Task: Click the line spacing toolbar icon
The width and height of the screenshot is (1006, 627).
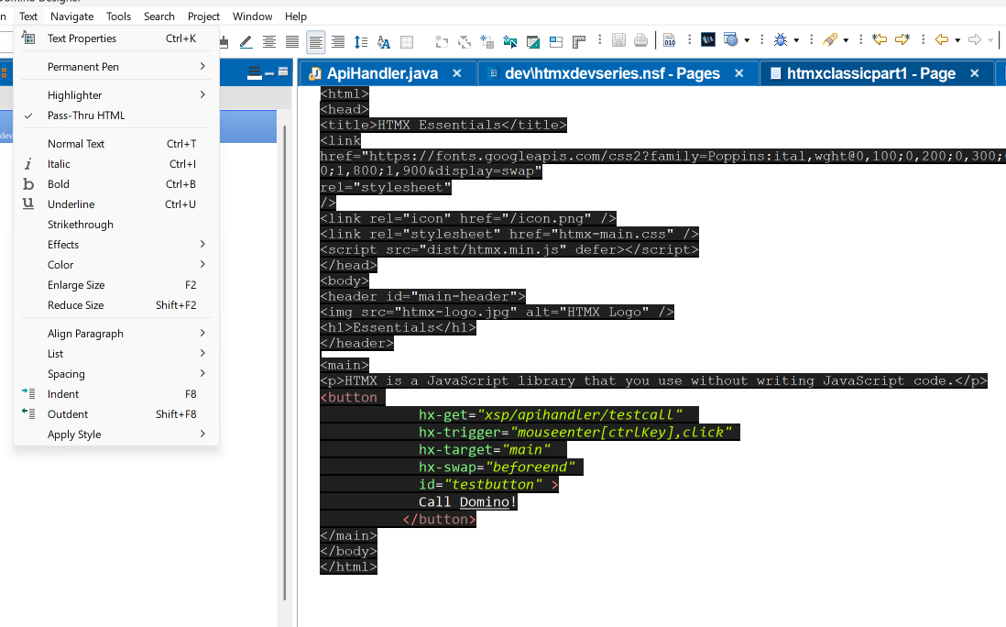Action: point(360,42)
